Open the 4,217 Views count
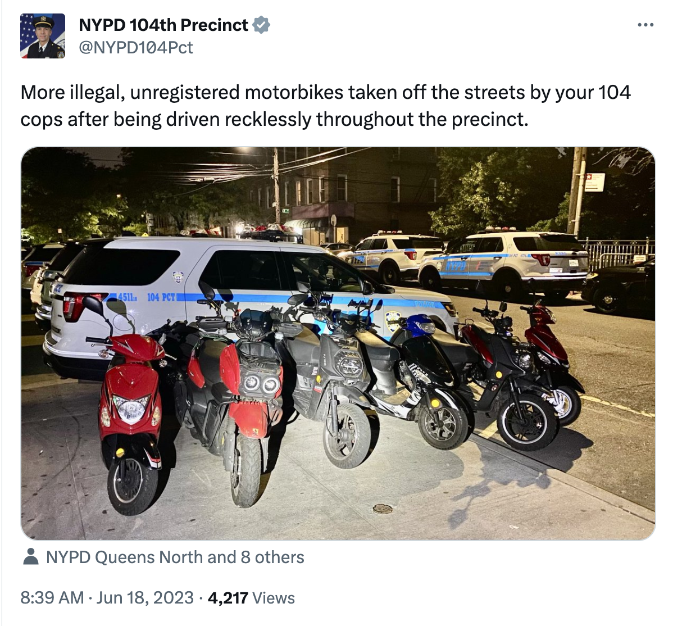The image size is (673, 626). (251, 598)
